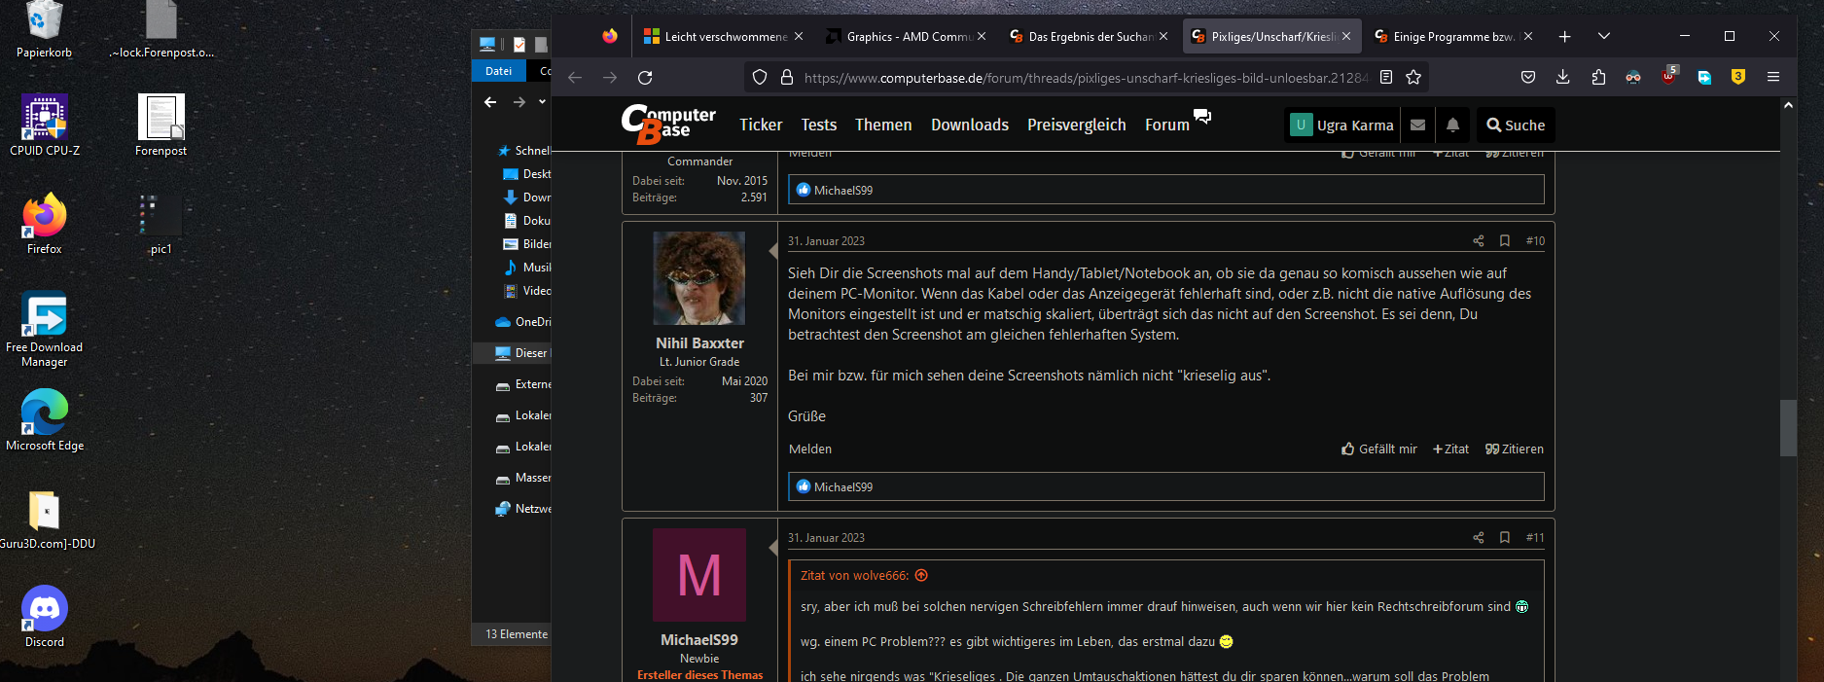This screenshot has width=1824, height=682.
Task: Share post #11 via share icon
Action: (x=1479, y=537)
